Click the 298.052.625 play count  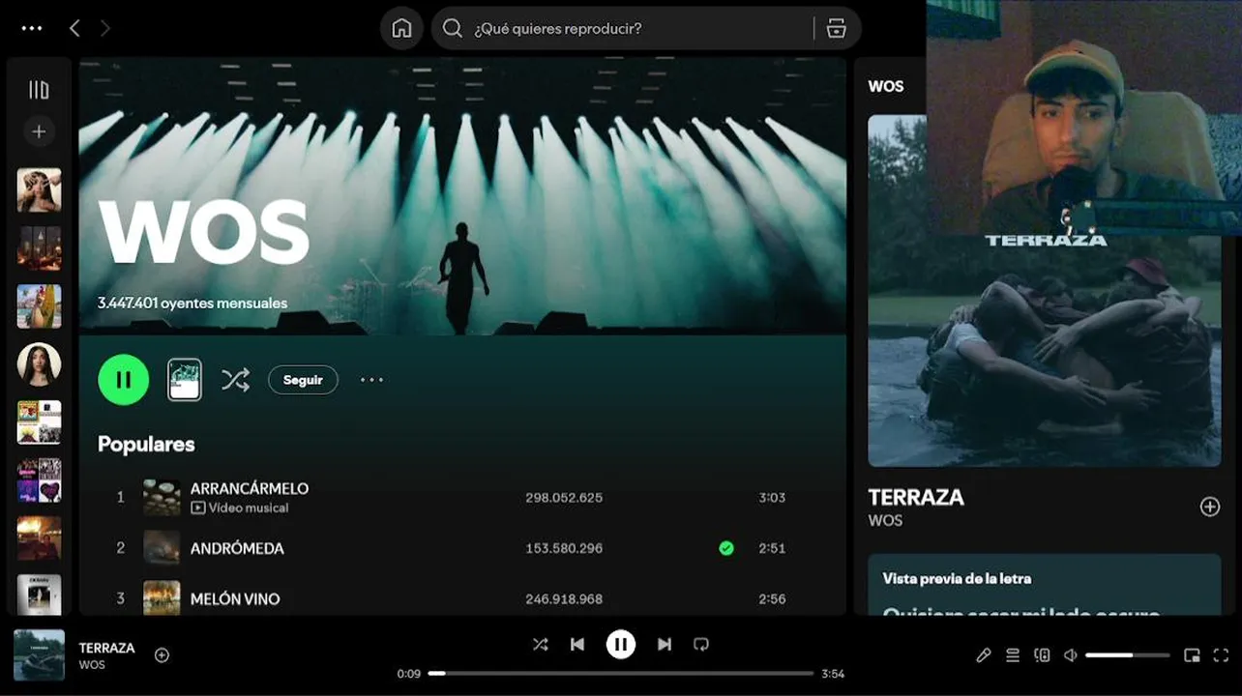tap(564, 498)
